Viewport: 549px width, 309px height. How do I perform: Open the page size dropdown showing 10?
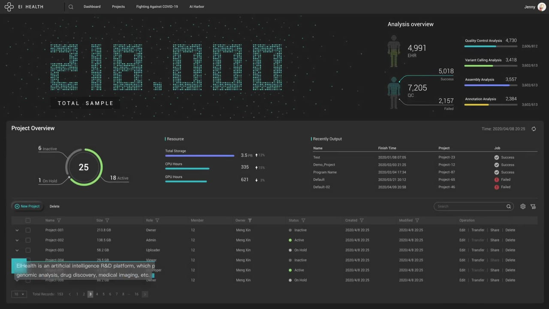[19, 294]
